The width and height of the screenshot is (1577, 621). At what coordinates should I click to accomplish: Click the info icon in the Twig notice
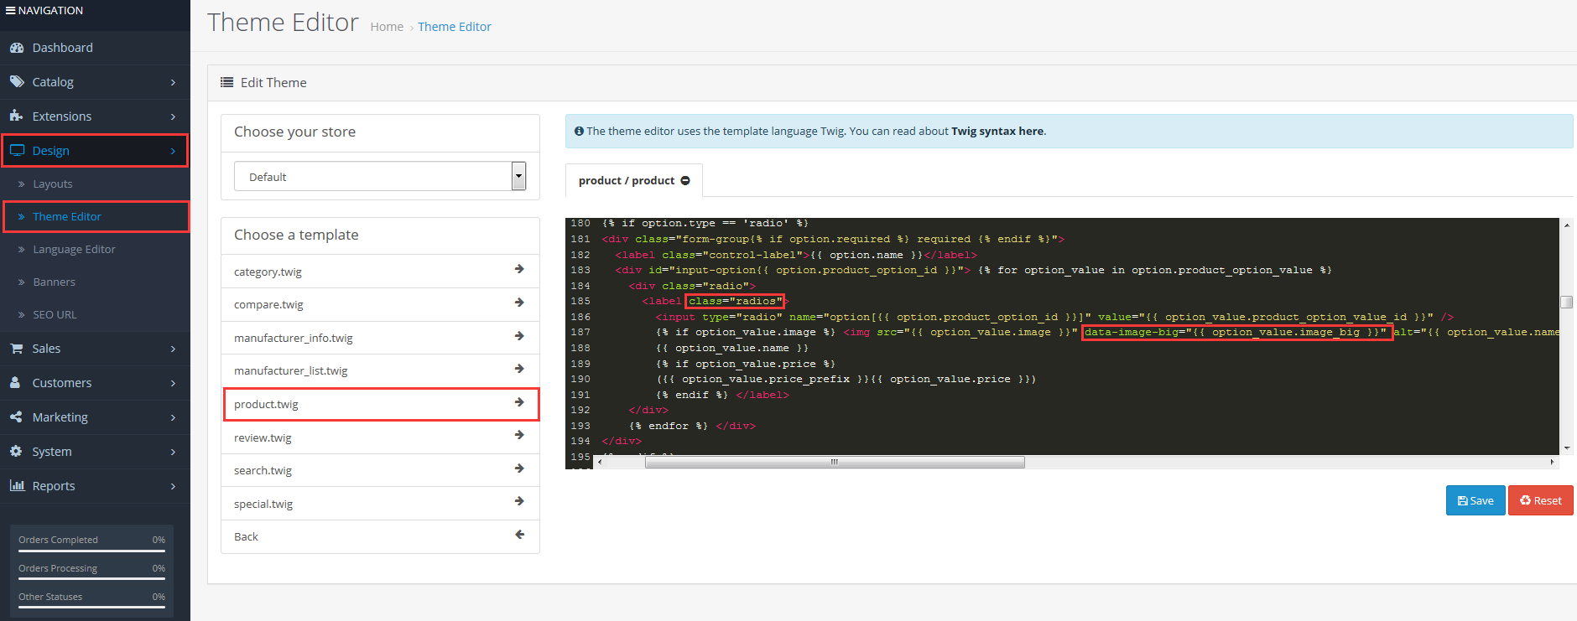coord(579,131)
